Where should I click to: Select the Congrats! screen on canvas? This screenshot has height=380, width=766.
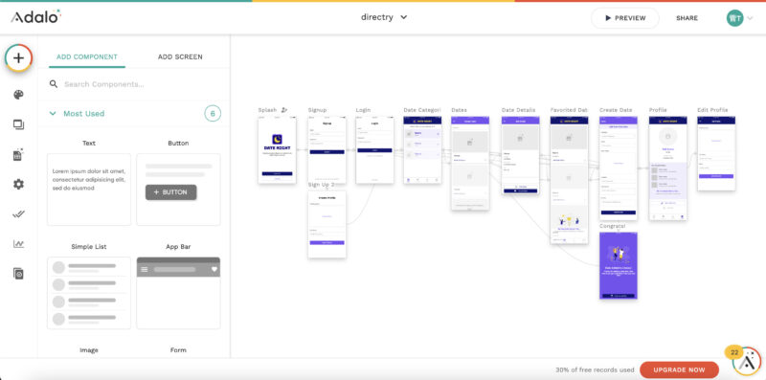[619, 265]
